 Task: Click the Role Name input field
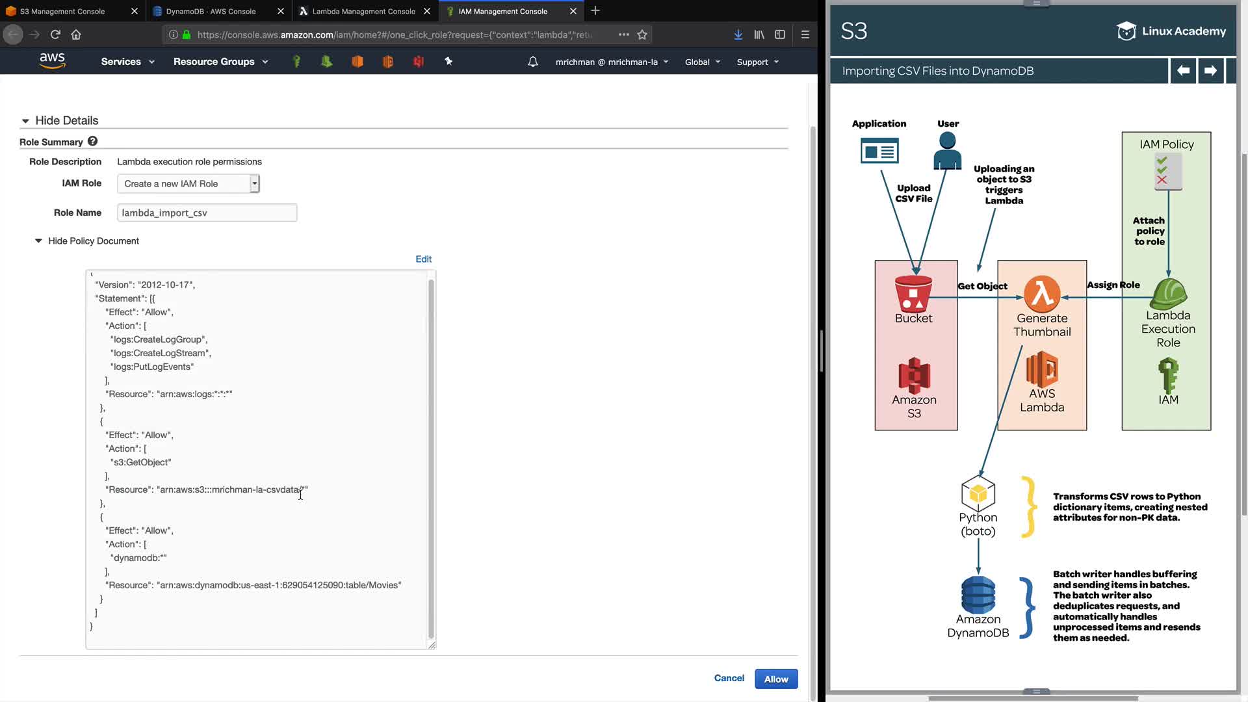pyautogui.click(x=207, y=213)
